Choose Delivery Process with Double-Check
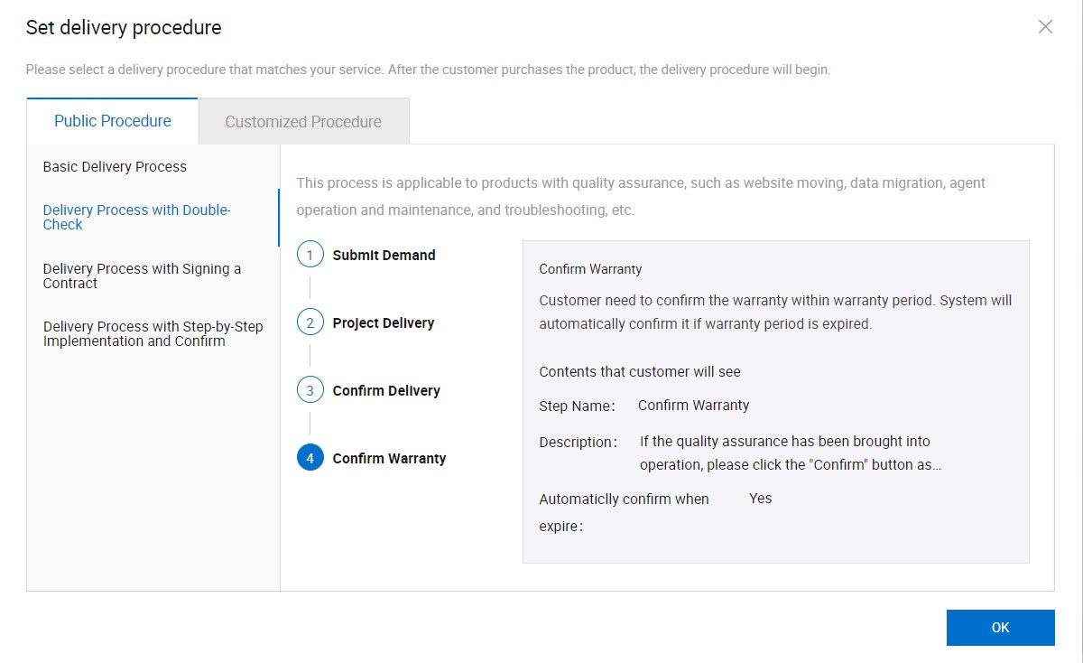The width and height of the screenshot is (1083, 663). click(137, 217)
